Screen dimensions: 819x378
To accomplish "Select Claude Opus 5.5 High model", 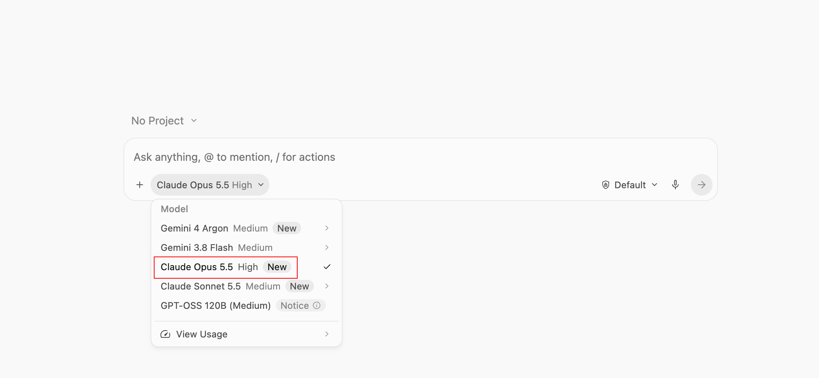I will point(246,267).
